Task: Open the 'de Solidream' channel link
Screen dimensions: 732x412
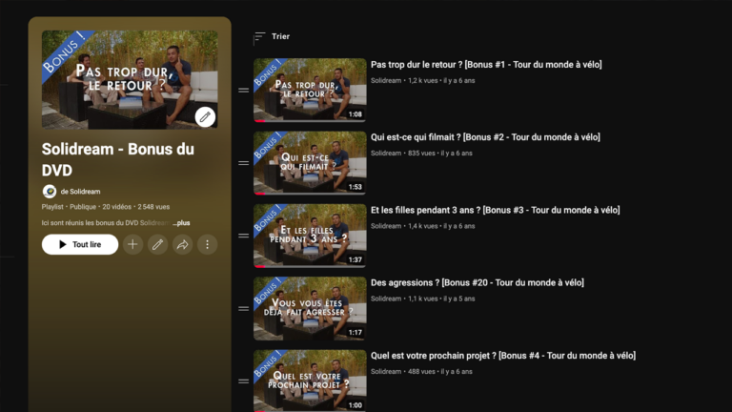Action: click(79, 192)
